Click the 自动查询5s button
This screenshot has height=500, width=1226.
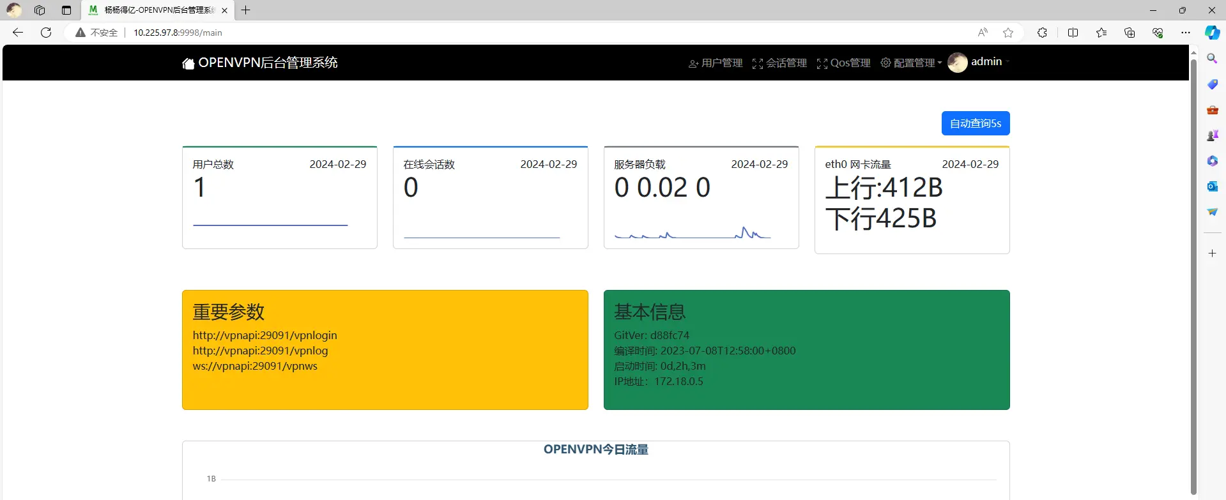pos(976,123)
